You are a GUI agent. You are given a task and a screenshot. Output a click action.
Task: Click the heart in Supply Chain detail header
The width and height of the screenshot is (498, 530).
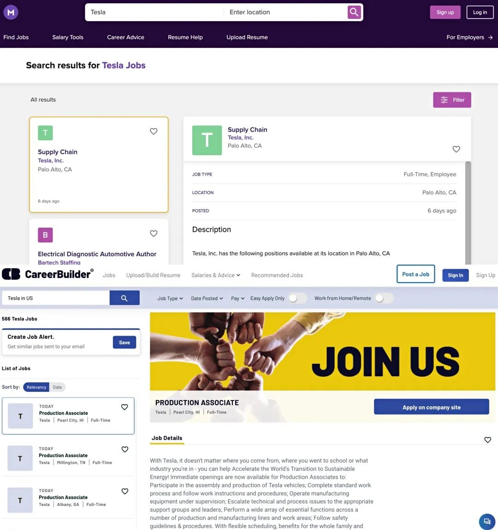[x=456, y=149]
